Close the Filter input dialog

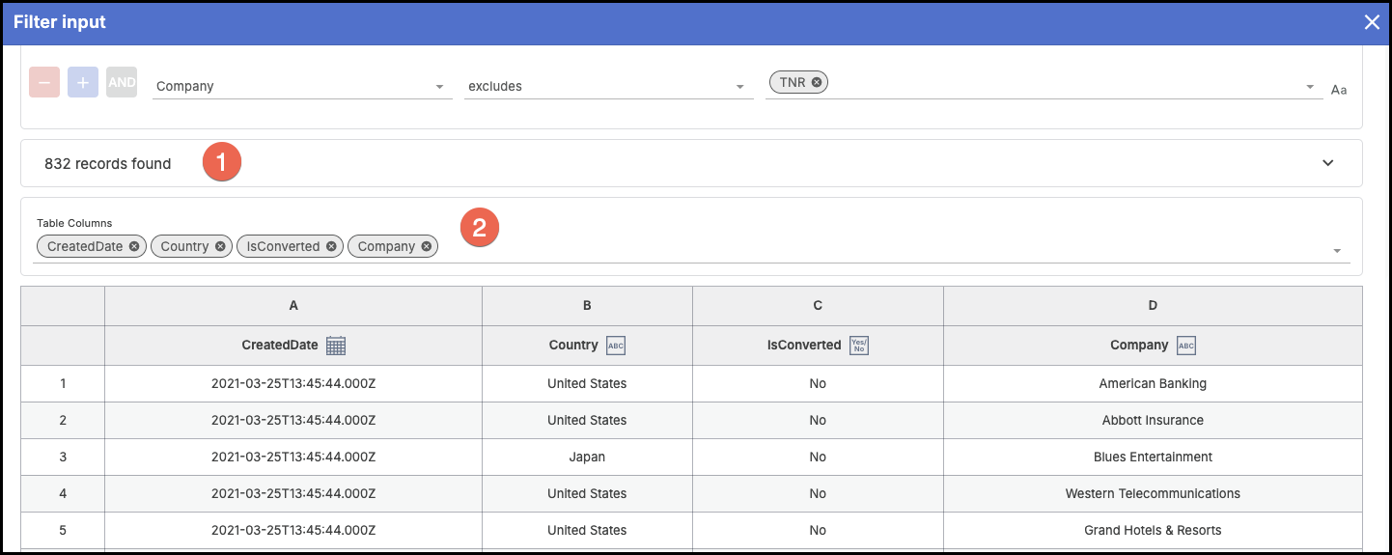1372,22
